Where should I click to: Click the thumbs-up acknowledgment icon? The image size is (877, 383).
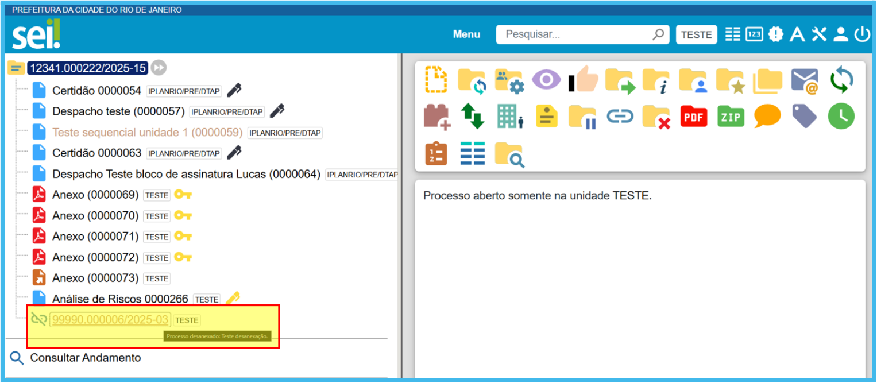[x=584, y=80]
